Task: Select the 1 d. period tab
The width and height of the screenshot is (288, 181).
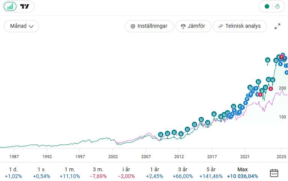Action: (x=13, y=173)
